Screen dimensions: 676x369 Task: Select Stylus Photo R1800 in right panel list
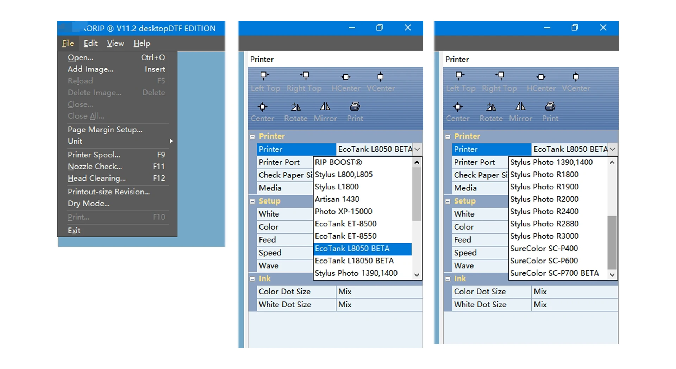click(558, 175)
